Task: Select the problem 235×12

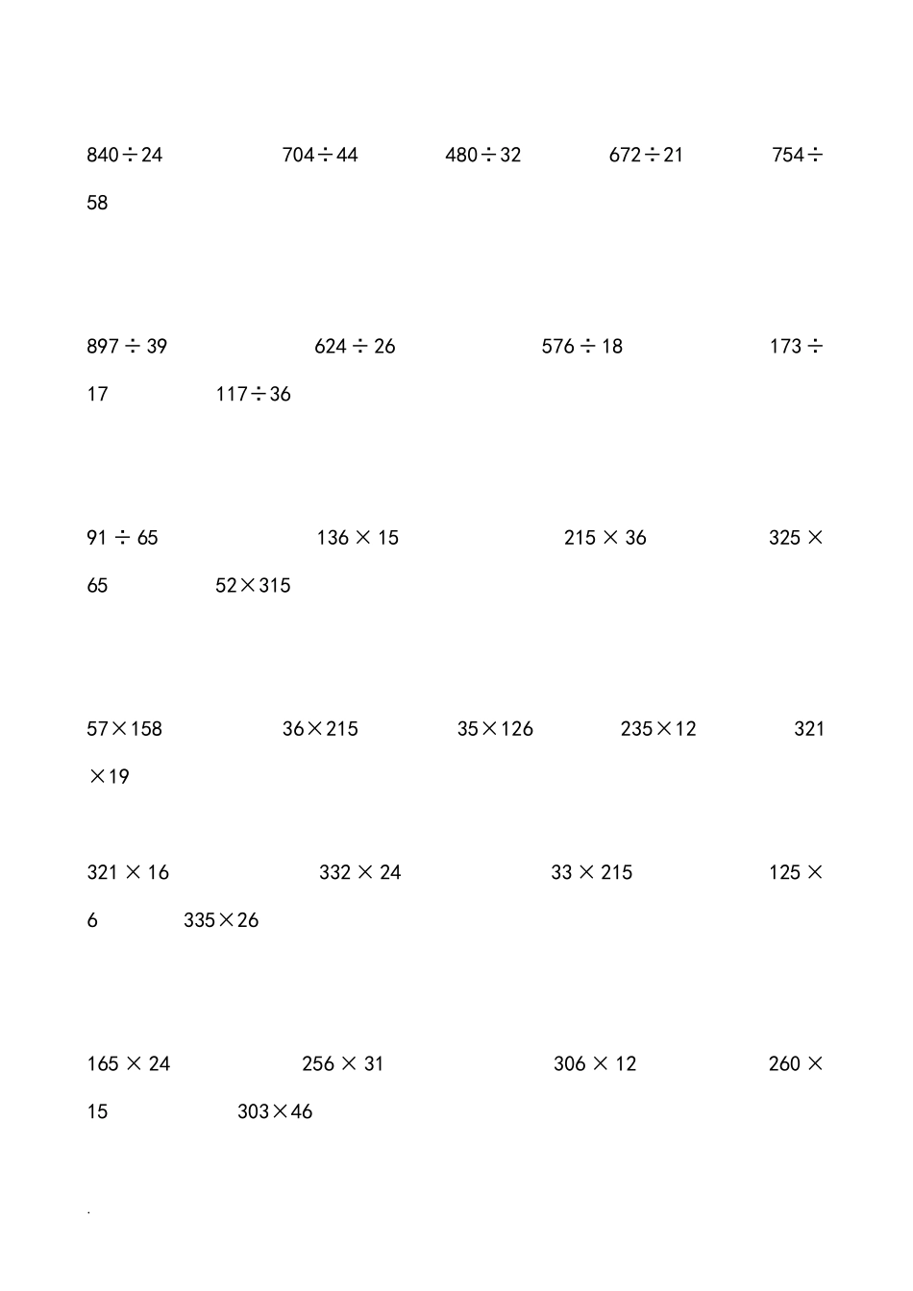Action: click(x=658, y=729)
